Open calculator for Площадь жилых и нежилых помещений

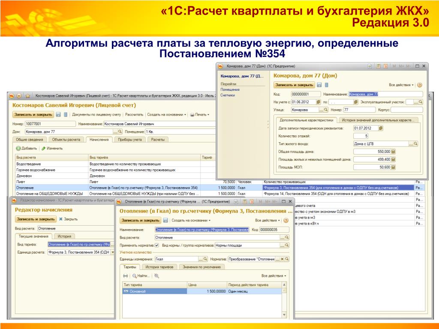(393, 159)
